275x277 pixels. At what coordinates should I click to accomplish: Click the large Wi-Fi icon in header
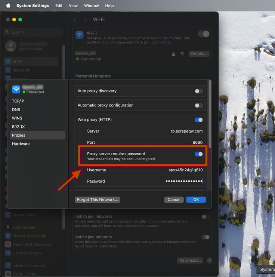point(80,35)
